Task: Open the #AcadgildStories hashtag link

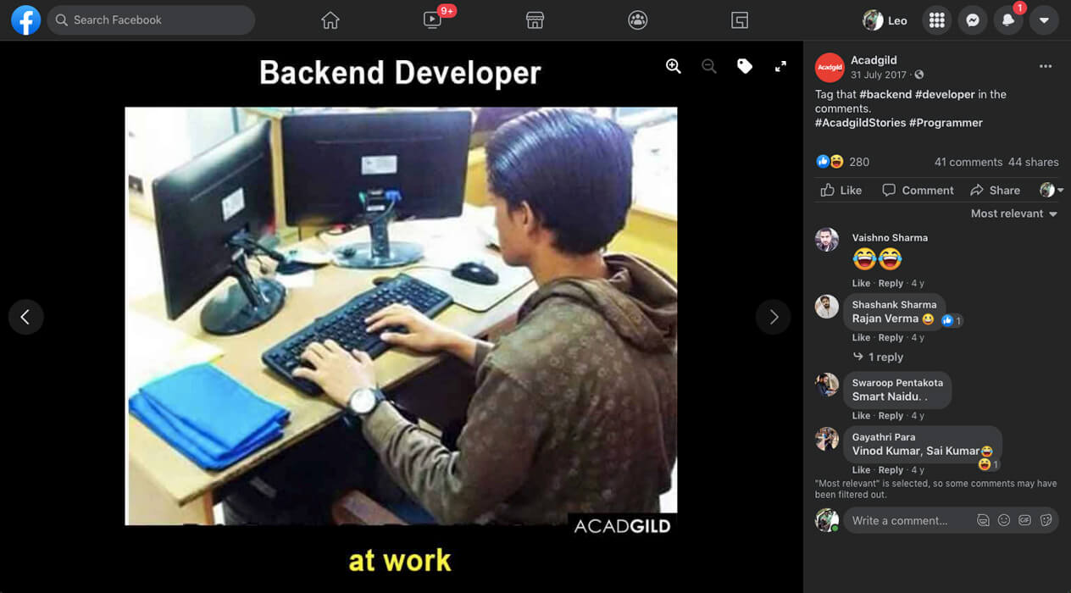Action: click(x=859, y=123)
